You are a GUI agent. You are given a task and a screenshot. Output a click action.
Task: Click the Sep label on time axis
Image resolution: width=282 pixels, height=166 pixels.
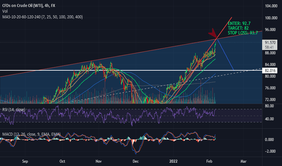click(x=25, y=161)
